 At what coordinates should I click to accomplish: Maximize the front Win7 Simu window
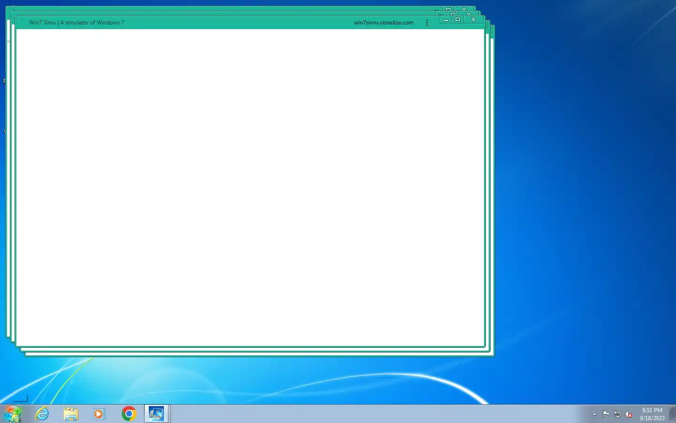coord(458,20)
